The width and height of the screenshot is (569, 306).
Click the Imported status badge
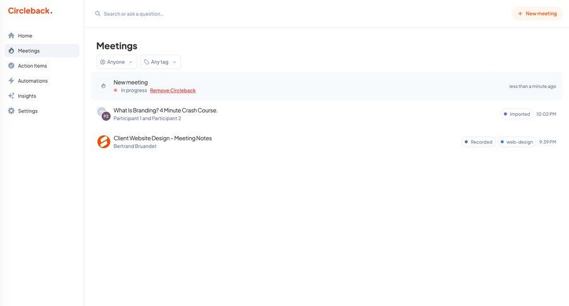[x=517, y=114]
